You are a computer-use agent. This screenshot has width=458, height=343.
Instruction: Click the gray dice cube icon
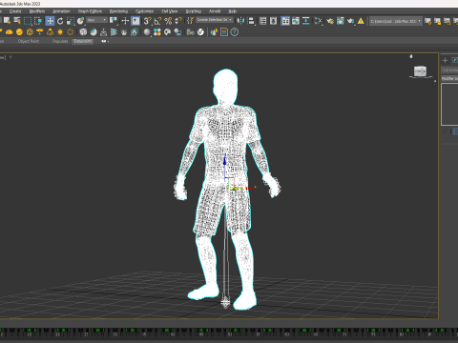83,32
